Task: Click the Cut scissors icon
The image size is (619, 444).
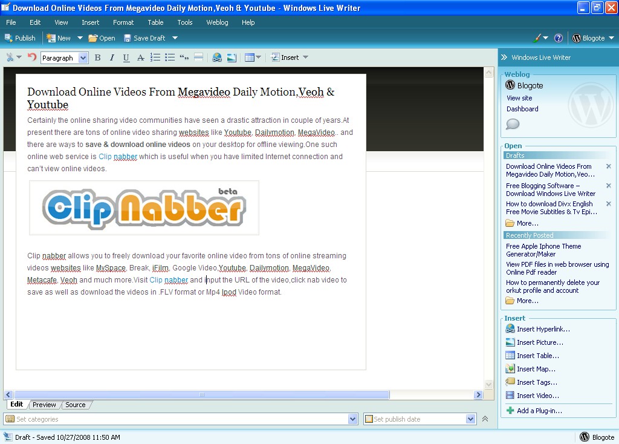Action: (10, 57)
